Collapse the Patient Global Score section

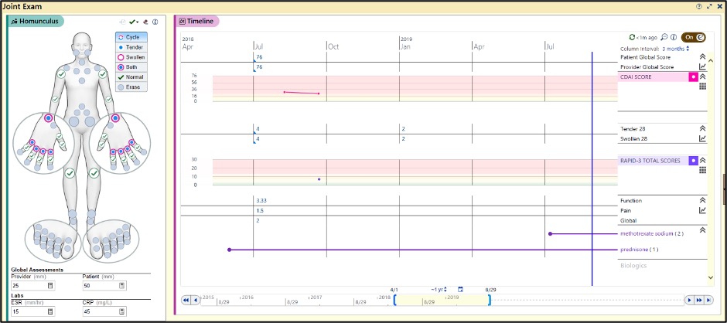pos(702,57)
